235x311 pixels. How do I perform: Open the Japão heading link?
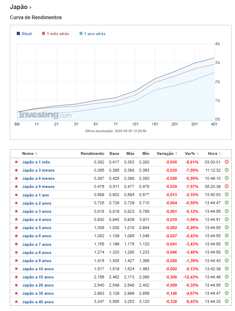click(19, 7)
